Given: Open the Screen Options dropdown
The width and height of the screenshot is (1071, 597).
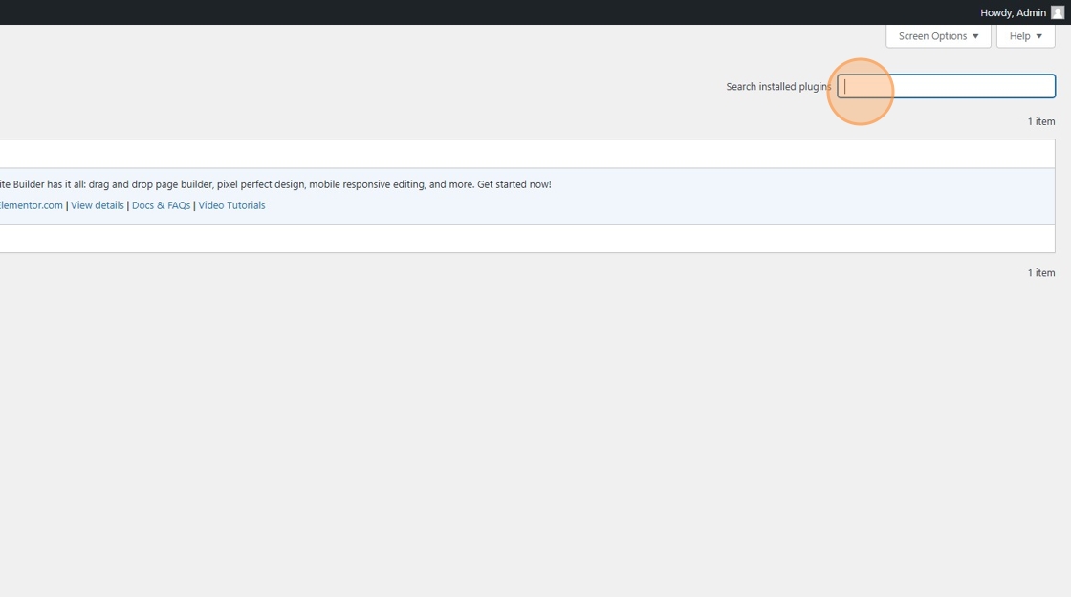Looking at the screenshot, I should coord(938,36).
